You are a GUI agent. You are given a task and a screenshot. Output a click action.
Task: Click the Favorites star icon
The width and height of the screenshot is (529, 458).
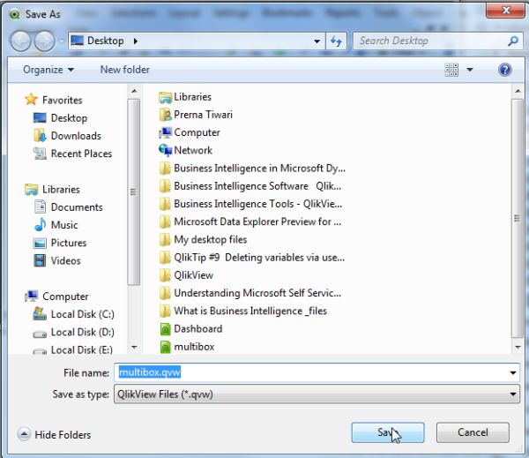click(x=31, y=100)
